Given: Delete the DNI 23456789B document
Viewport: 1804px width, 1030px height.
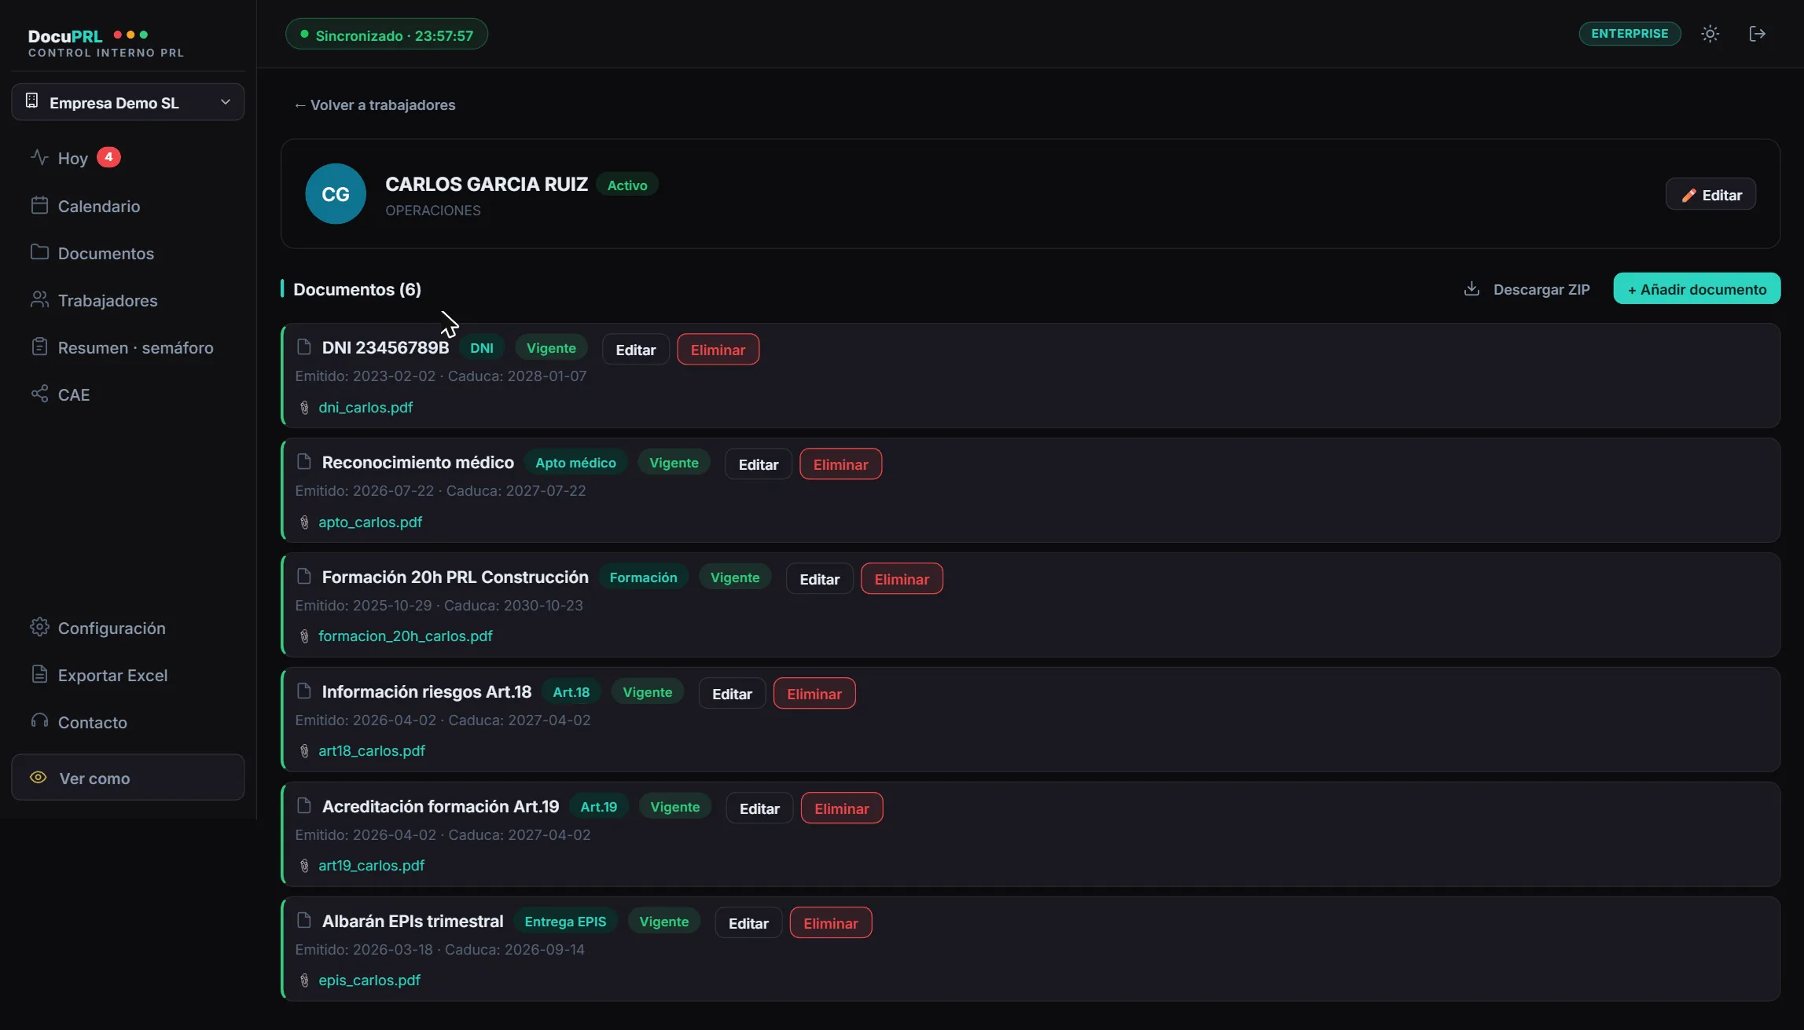Looking at the screenshot, I should [x=718, y=350].
